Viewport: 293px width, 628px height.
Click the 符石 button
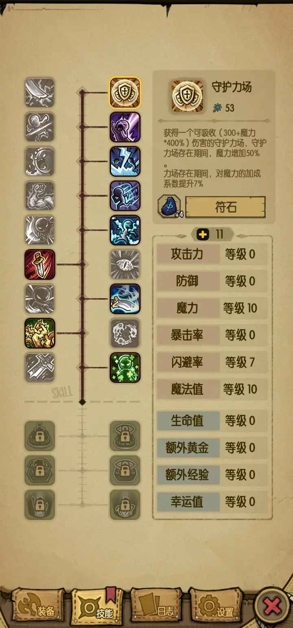[x=225, y=207]
